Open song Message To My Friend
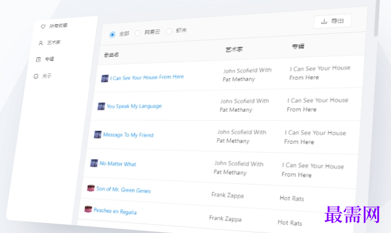 tap(128, 135)
